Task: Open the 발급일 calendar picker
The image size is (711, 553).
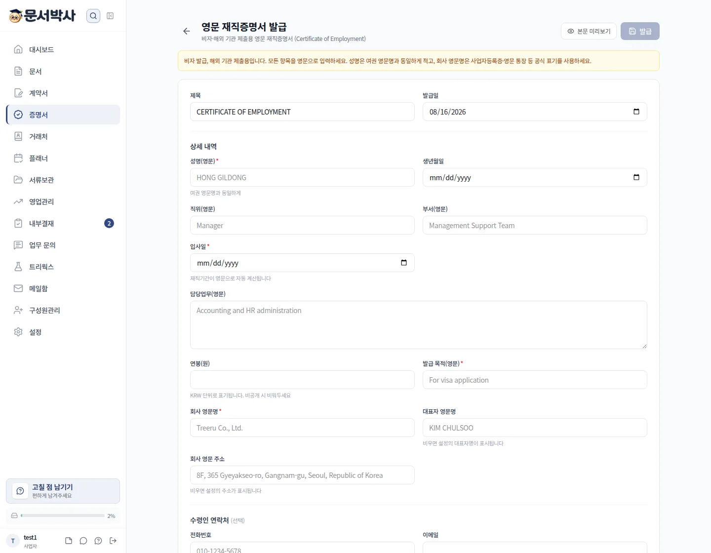Action: (x=636, y=112)
